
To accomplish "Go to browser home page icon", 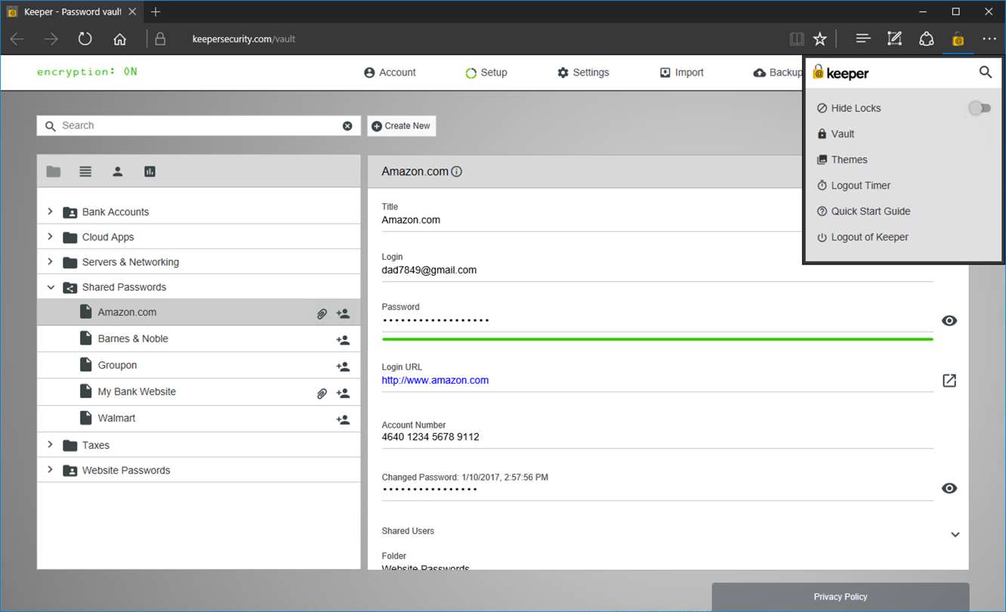I will 119,39.
